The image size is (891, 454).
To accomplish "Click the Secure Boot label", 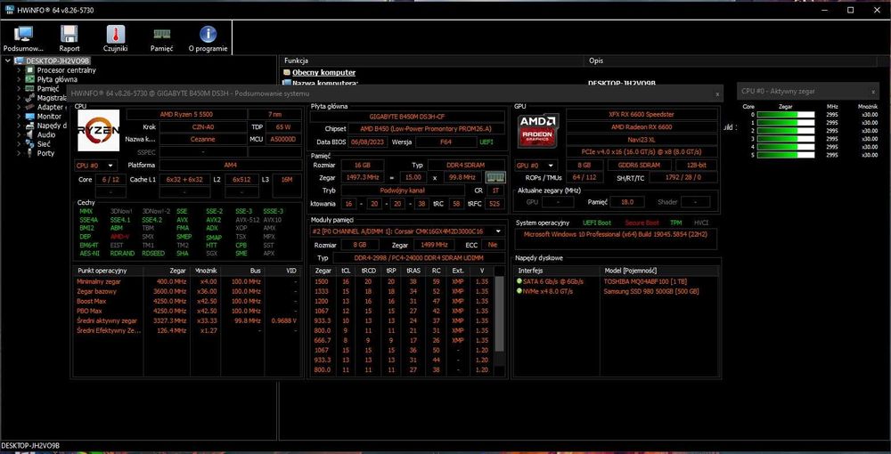I will tap(642, 223).
